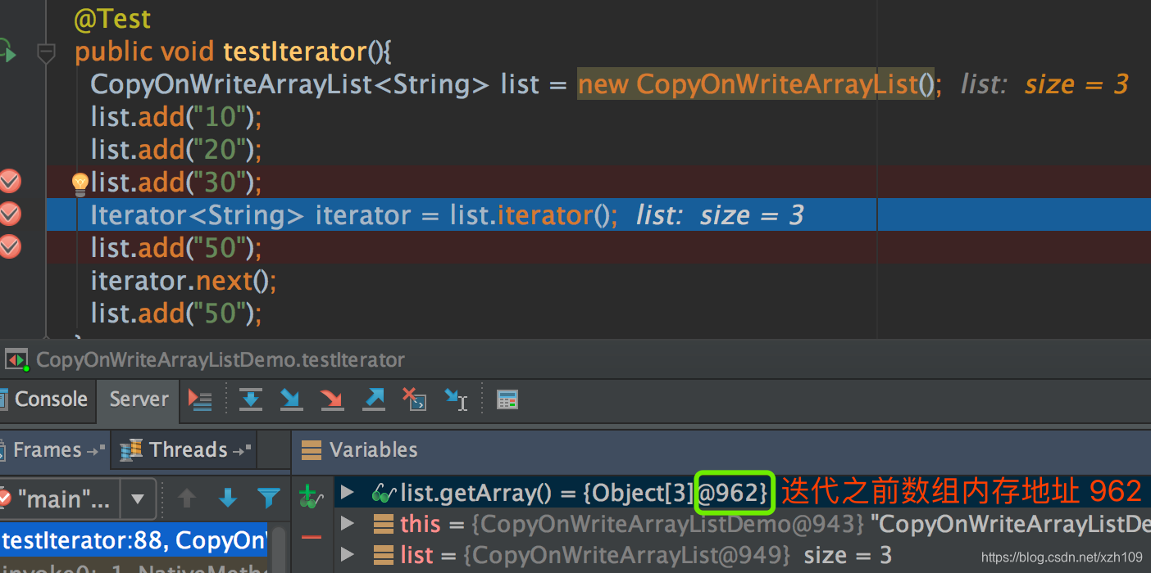Image resolution: width=1151 pixels, height=573 pixels.
Task: Click the lightbulb intention icon
Action: (80, 184)
